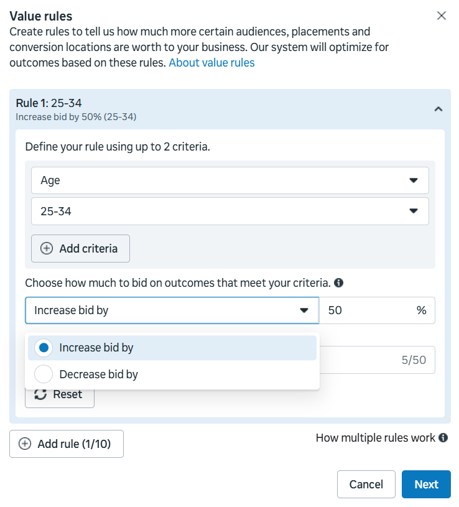Click the Increase bid by 50% rule summary
Image resolution: width=459 pixels, height=507 pixels.
tap(76, 117)
